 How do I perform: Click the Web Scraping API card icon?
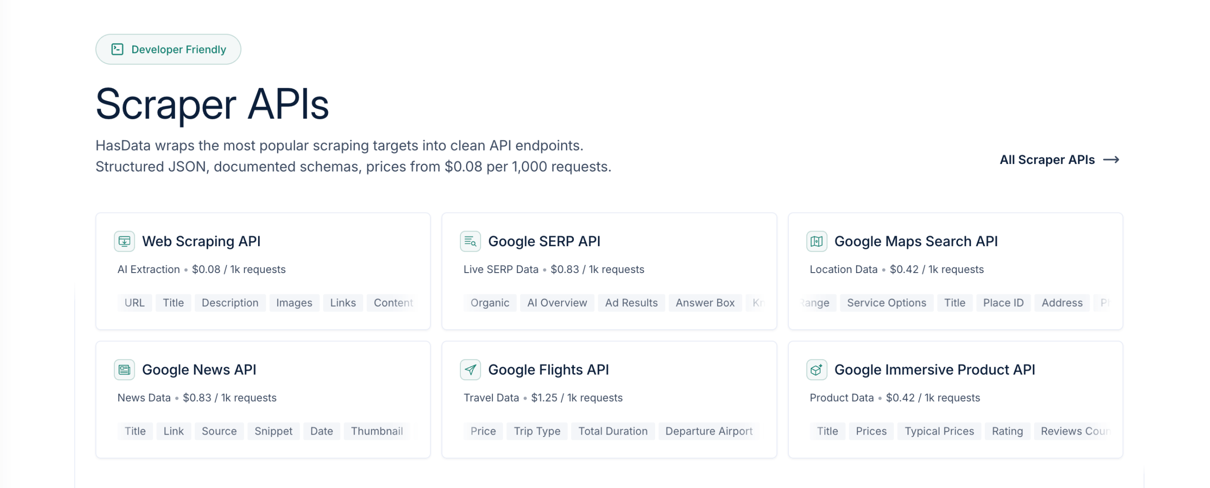pyautogui.click(x=124, y=241)
